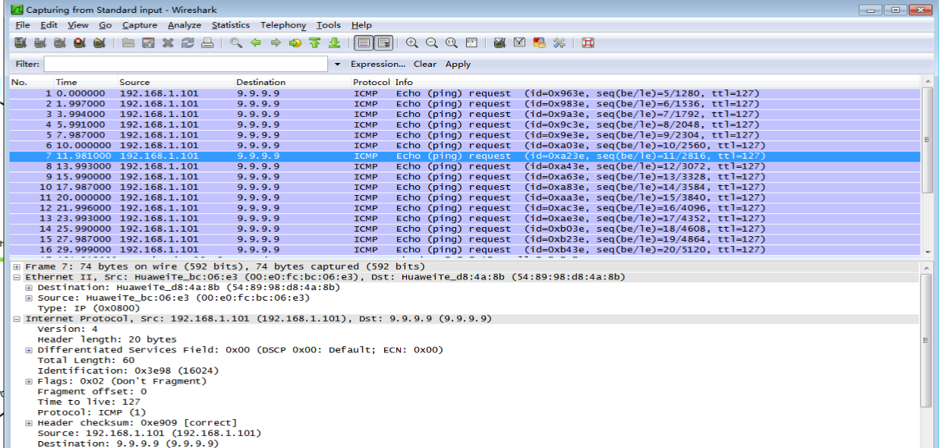The image size is (939, 448).
Task: Select packet 16 with seq 20/5120
Action: 465,250
